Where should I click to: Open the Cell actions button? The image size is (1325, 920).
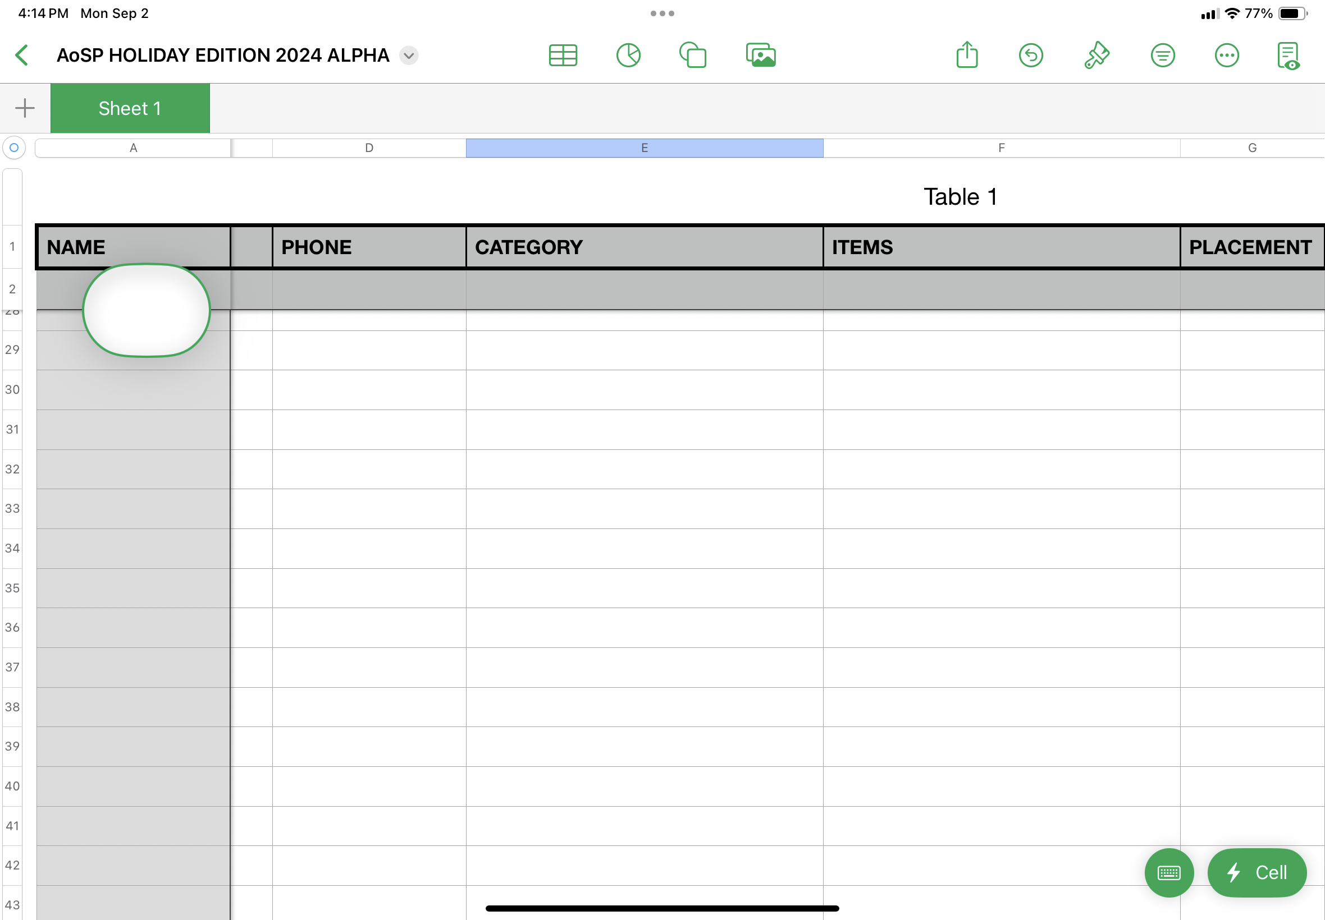click(x=1257, y=873)
